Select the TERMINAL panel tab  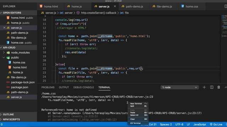coord(104,87)
